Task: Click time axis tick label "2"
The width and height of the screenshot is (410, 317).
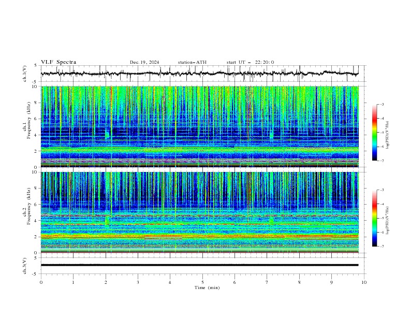Action: tap(106, 282)
